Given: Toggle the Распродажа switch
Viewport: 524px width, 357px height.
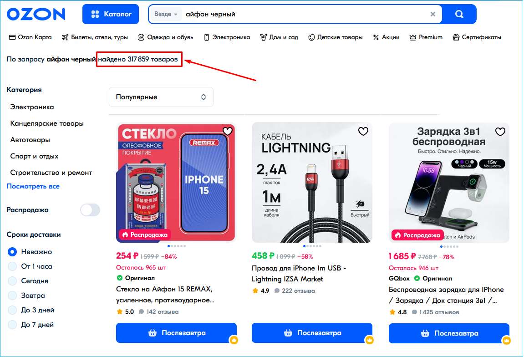Looking at the screenshot, I should (90, 210).
